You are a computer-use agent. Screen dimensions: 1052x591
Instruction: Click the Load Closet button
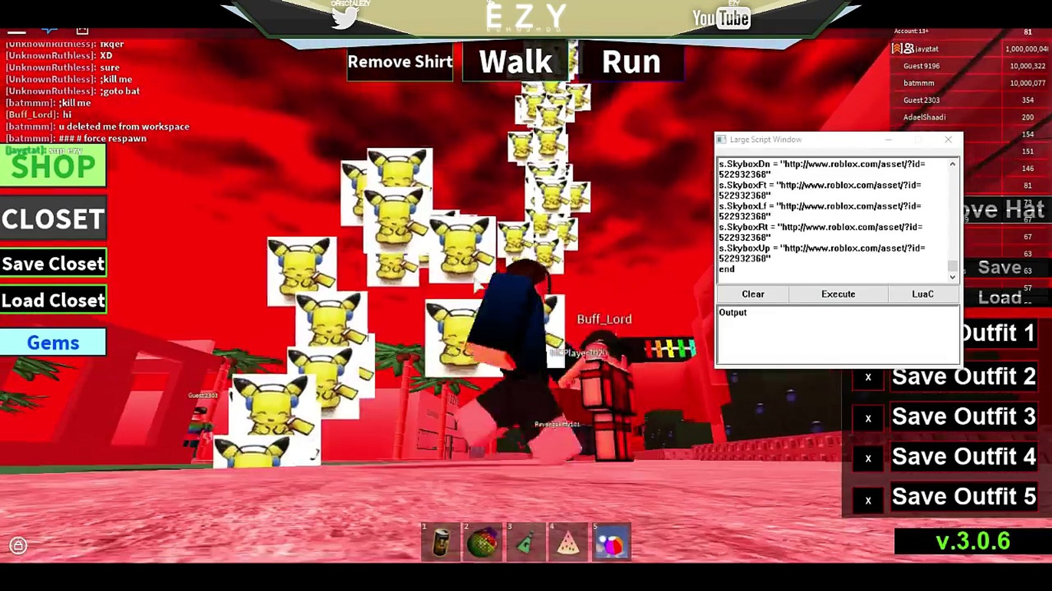point(54,300)
